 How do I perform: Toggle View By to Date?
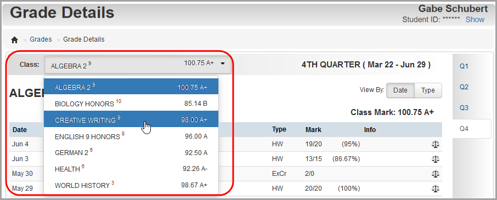(400, 90)
